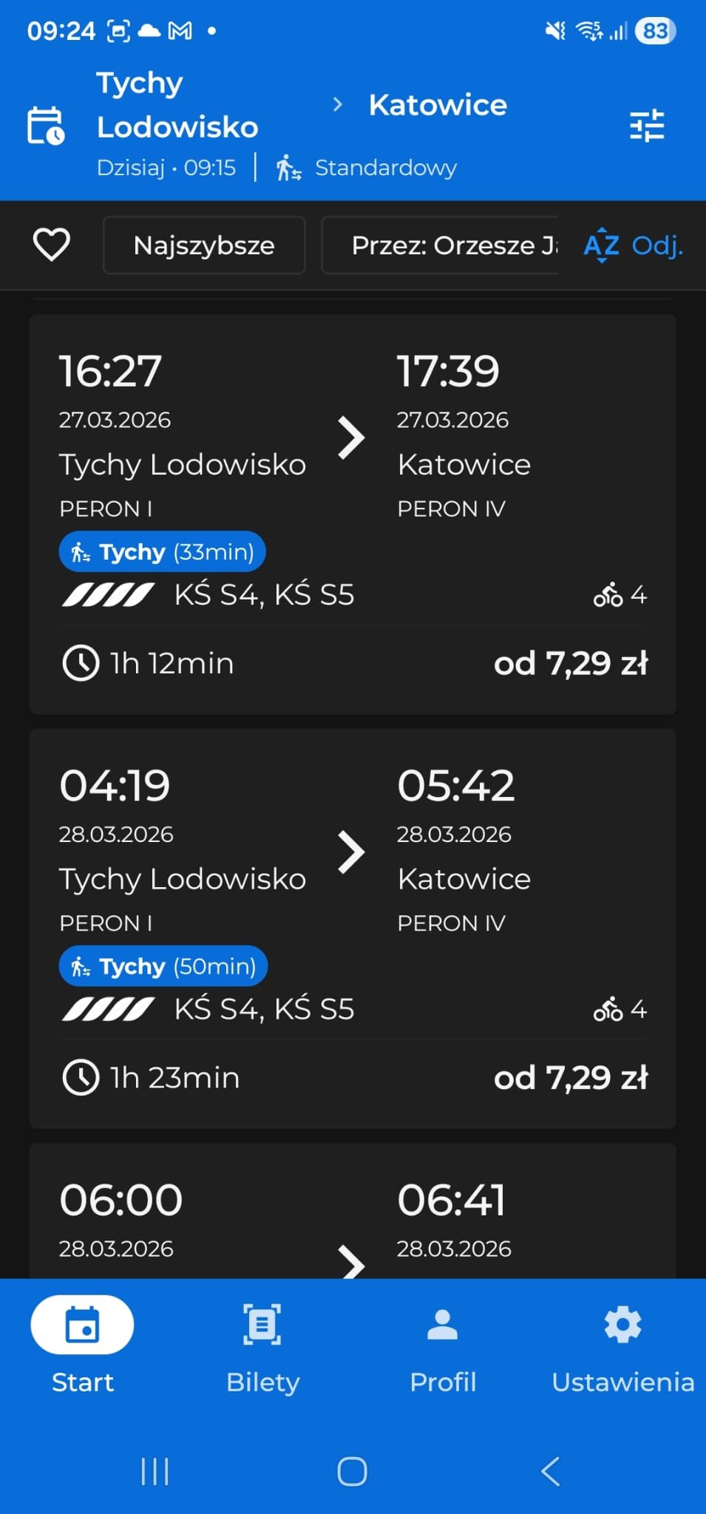The image size is (706, 1514).
Task: Expand the 16:27 connection arrow chevron
Action: [x=352, y=438]
